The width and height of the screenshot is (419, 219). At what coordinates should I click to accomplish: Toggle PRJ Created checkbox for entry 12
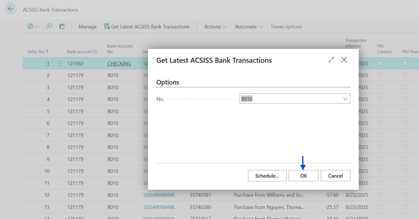tap(380, 195)
